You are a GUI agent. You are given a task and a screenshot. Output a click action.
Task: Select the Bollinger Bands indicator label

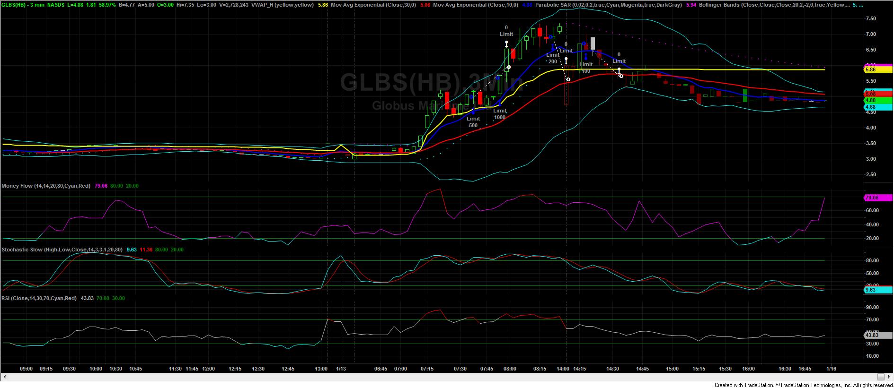pyautogui.click(x=775, y=5)
